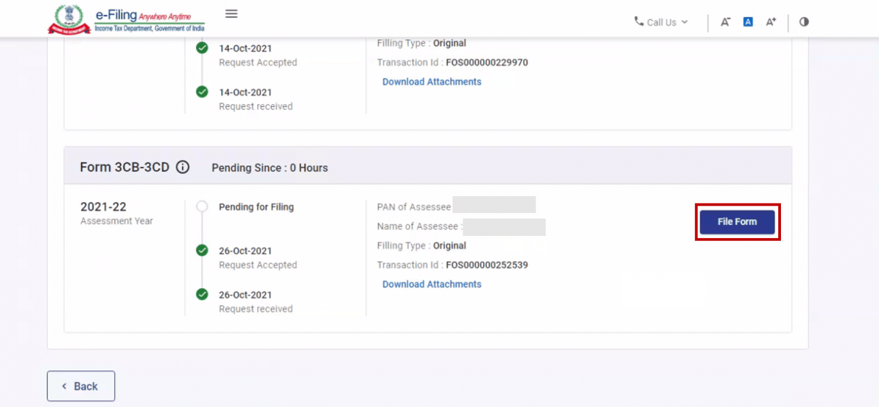Open the hamburger navigation menu

point(231,14)
